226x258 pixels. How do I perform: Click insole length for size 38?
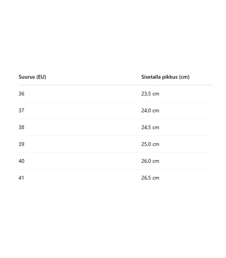(x=150, y=127)
